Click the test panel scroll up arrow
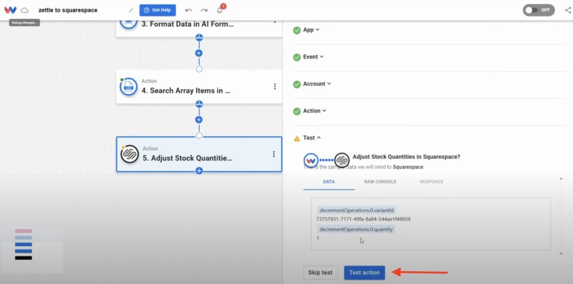Viewport: 573px width, 284px height. coord(561,179)
